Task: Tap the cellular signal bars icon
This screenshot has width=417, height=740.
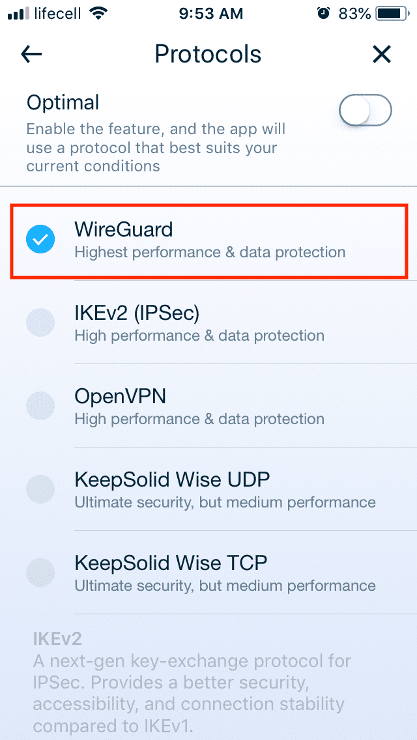Action: 18,13
